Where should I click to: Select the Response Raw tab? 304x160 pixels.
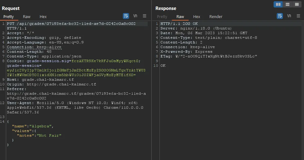tap(180, 17)
